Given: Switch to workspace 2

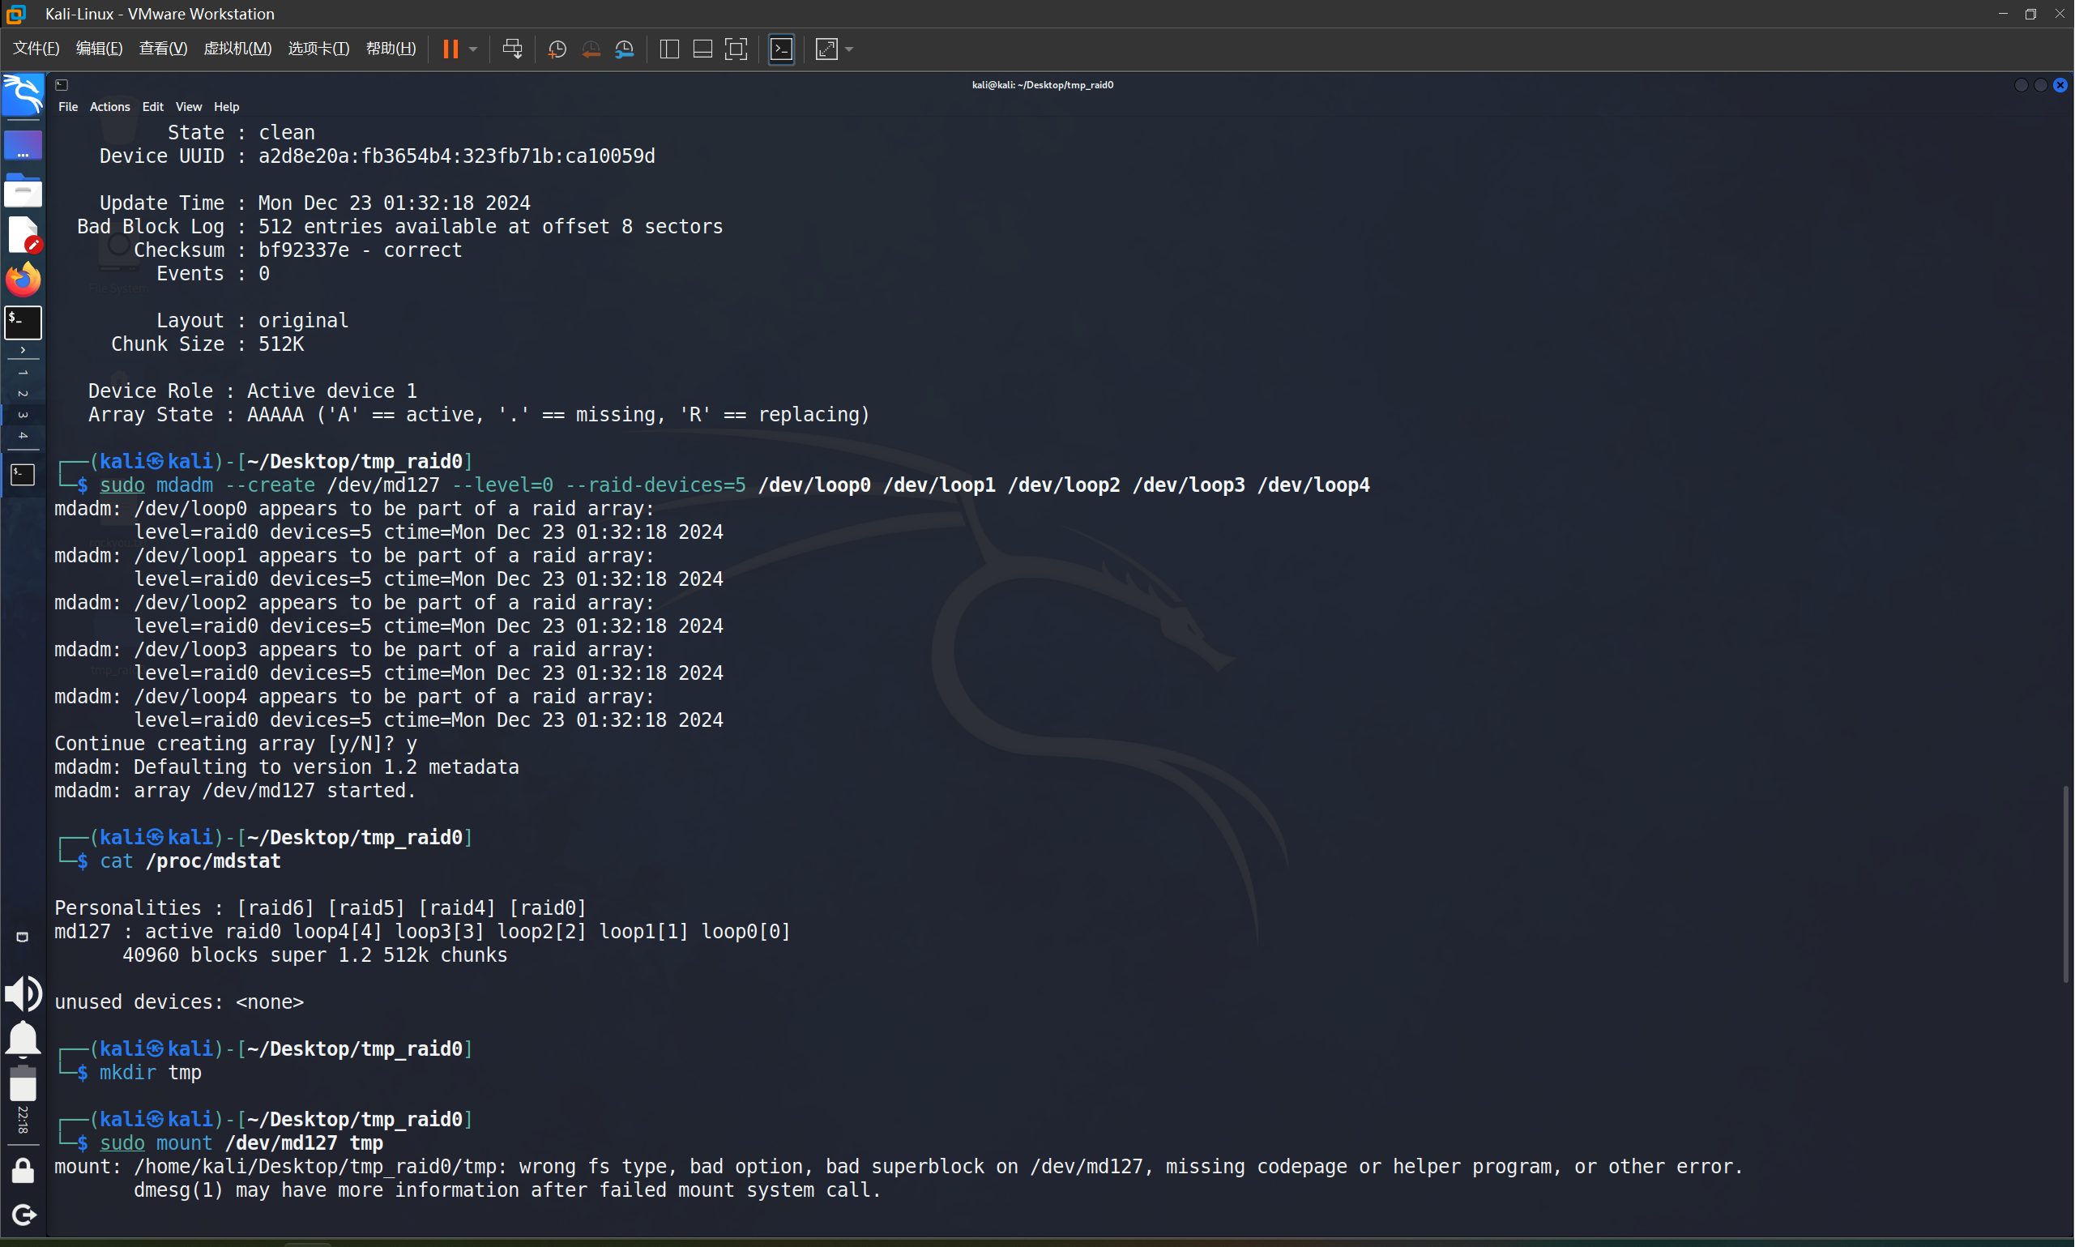Looking at the screenshot, I should tap(23, 393).
